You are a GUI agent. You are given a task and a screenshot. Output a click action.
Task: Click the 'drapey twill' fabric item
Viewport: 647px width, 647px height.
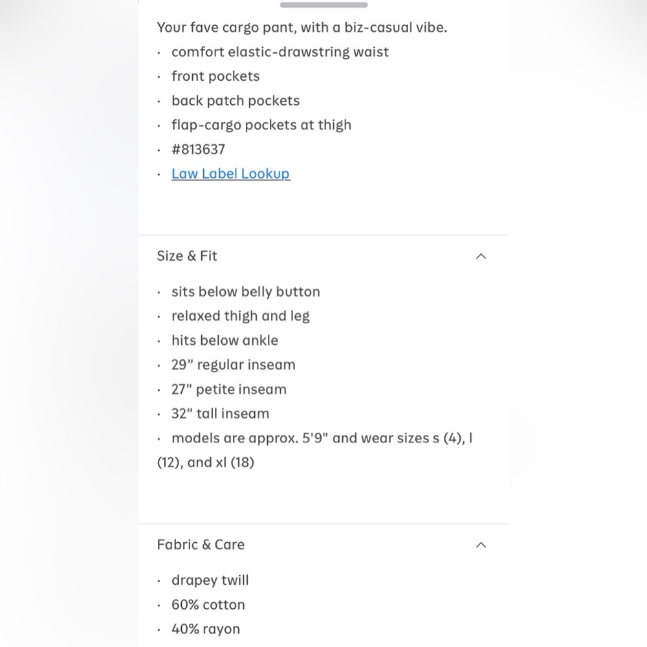pyautogui.click(x=210, y=580)
